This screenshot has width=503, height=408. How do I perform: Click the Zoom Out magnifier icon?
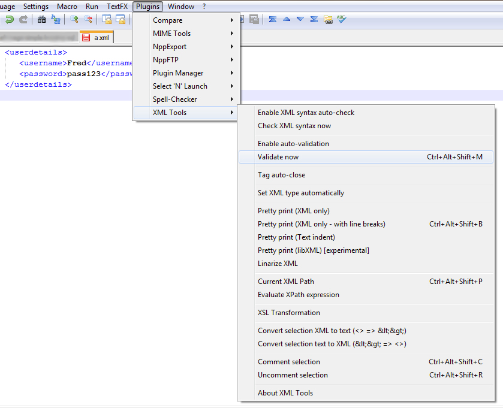[x=88, y=20]
